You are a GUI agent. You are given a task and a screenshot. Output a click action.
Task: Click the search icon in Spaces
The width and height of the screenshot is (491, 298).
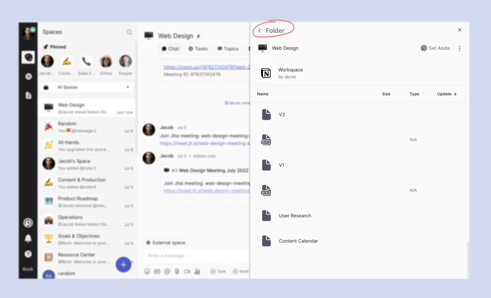(x=129, y=32)
